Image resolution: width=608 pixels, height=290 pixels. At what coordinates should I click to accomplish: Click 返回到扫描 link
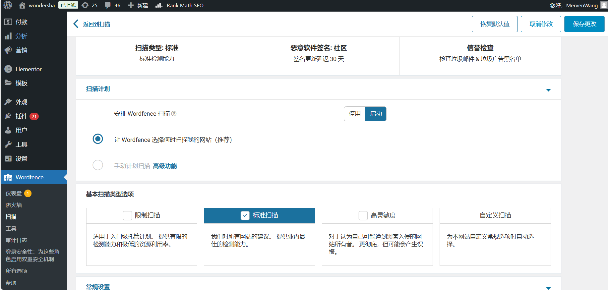[x=96, y=24]
